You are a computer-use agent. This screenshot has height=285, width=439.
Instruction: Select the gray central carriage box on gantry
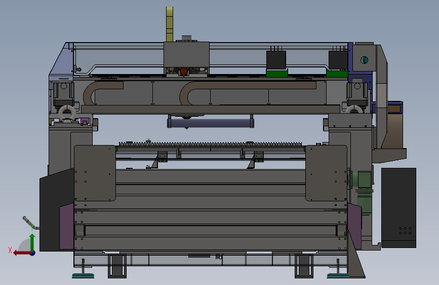(x=186, y=55)
